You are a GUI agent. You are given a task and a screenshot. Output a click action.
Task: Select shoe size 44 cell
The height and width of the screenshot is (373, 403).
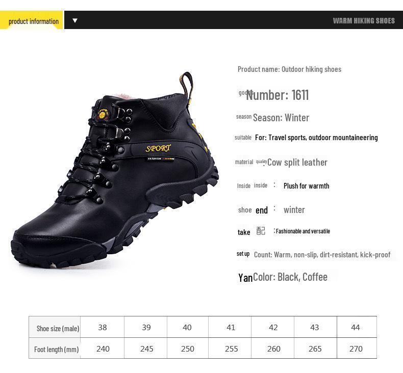tap(357, 327)
